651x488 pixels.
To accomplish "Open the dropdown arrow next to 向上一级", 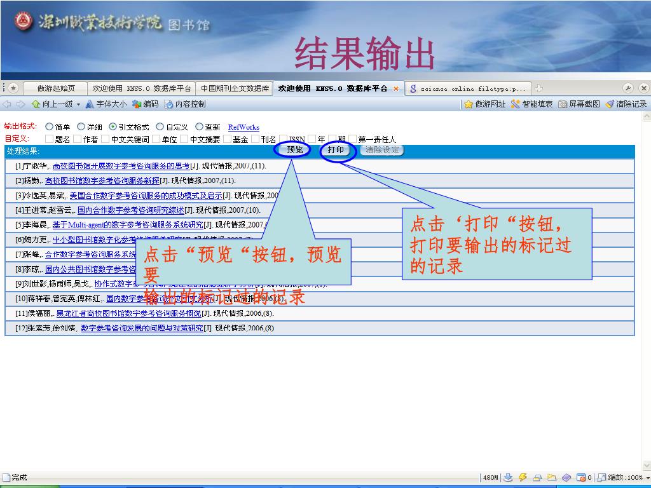I will click(78, 105).
